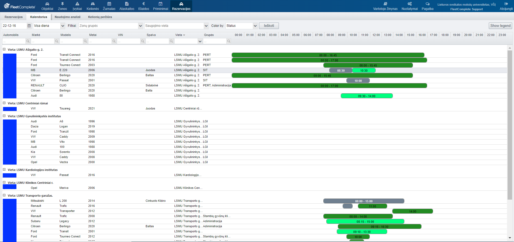The height and width of the screenshot is (242, 514).
Task: Open the Kelionės road icon
Action: (x=93, y=4)
